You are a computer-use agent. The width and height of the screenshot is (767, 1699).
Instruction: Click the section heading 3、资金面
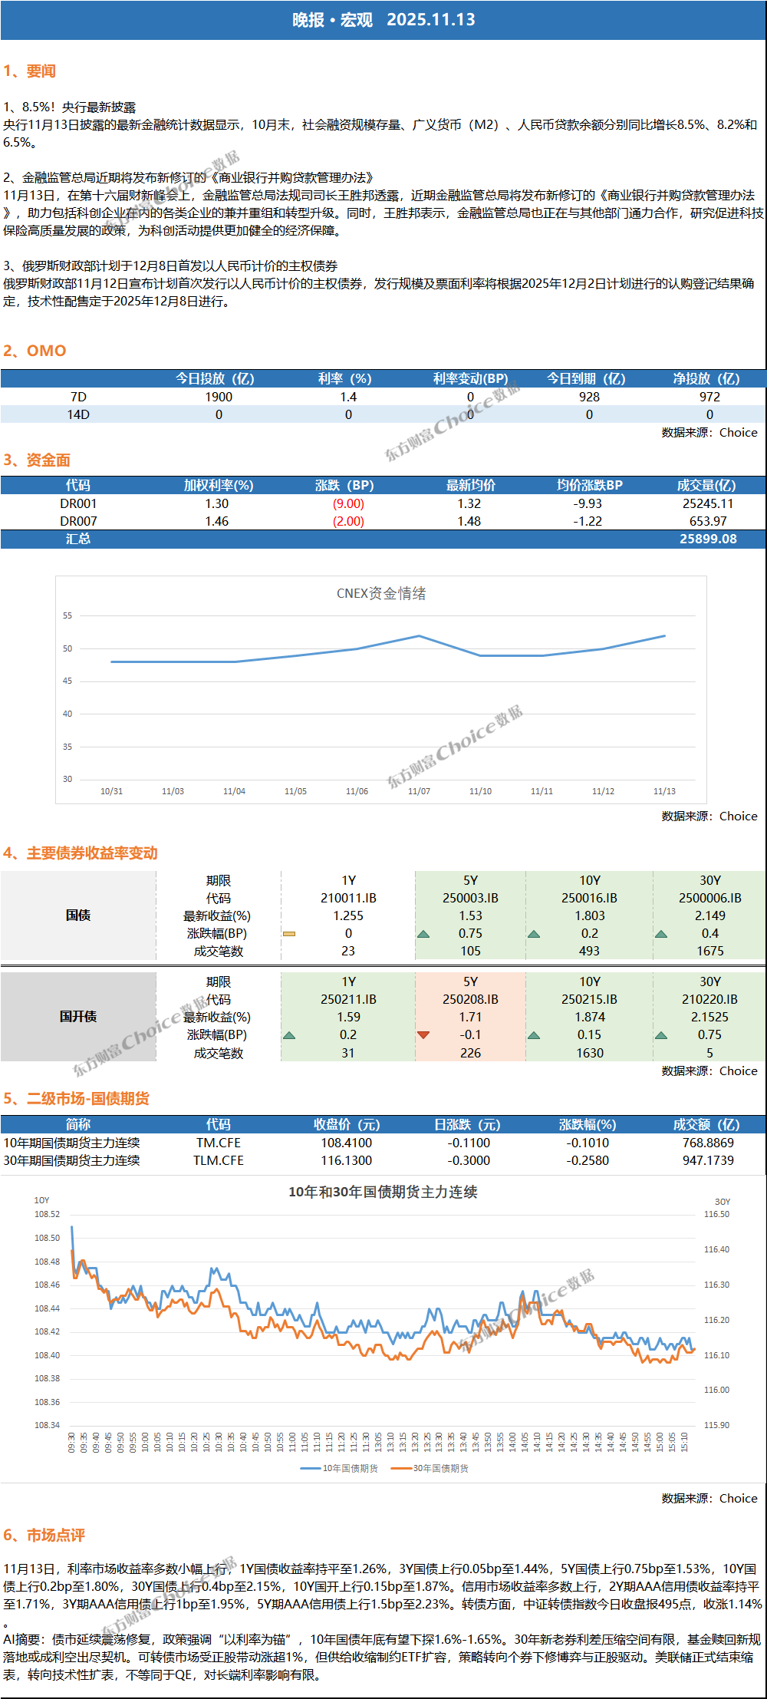click(37, 460)
